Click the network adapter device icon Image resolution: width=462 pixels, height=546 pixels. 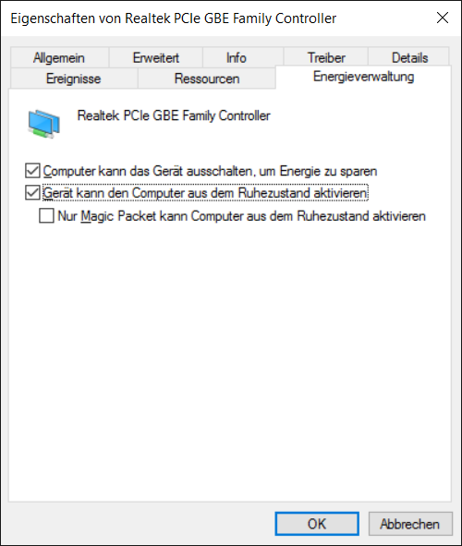pyautogui.click(x=43, y=125)
